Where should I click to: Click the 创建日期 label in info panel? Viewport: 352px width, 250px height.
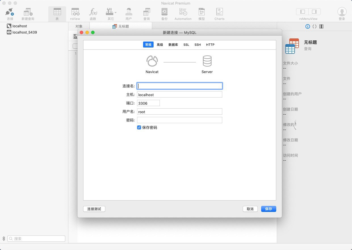tap(290, 109)
